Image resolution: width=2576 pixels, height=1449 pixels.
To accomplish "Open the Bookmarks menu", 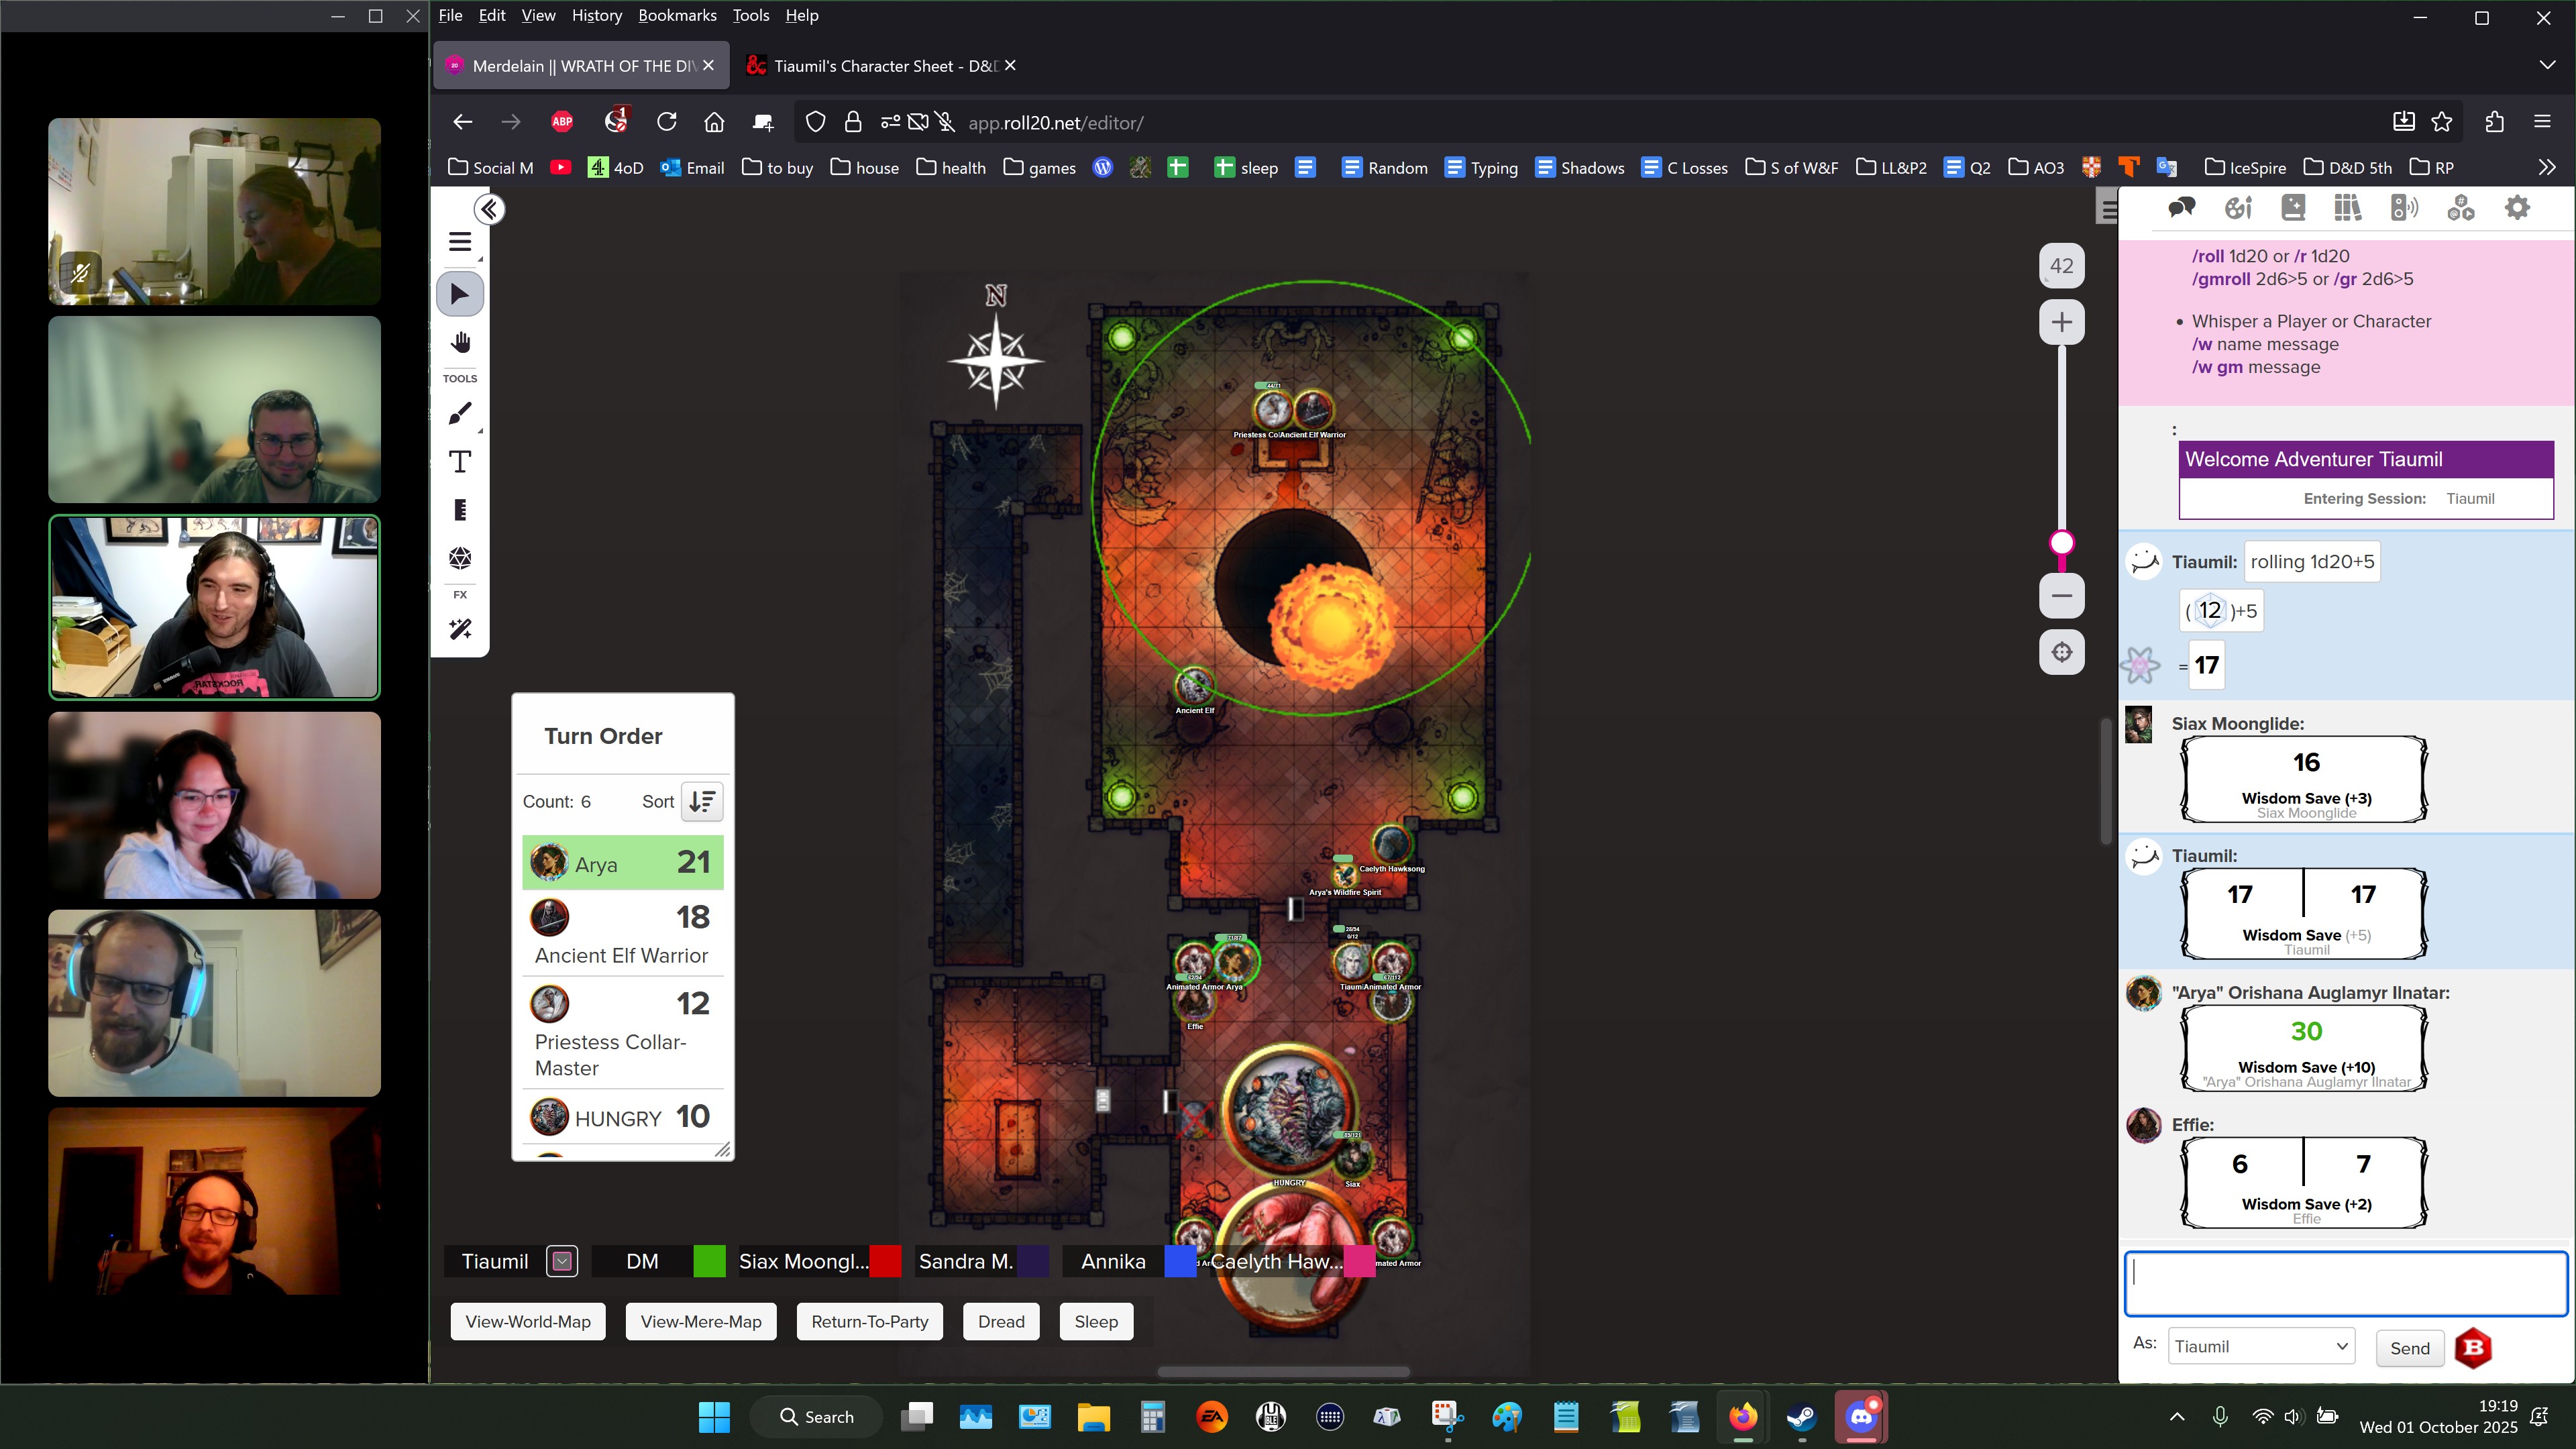I will coord(677,15).
